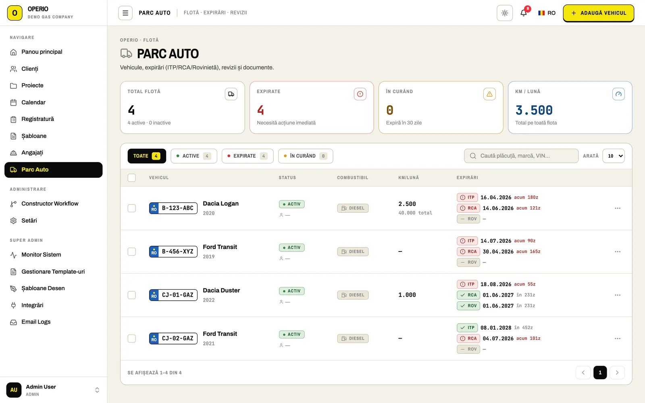645x403 pixels.
Task: Open row actions for CJ-01-GAZ
Action: pyautogui.click(x=618, y=295)
